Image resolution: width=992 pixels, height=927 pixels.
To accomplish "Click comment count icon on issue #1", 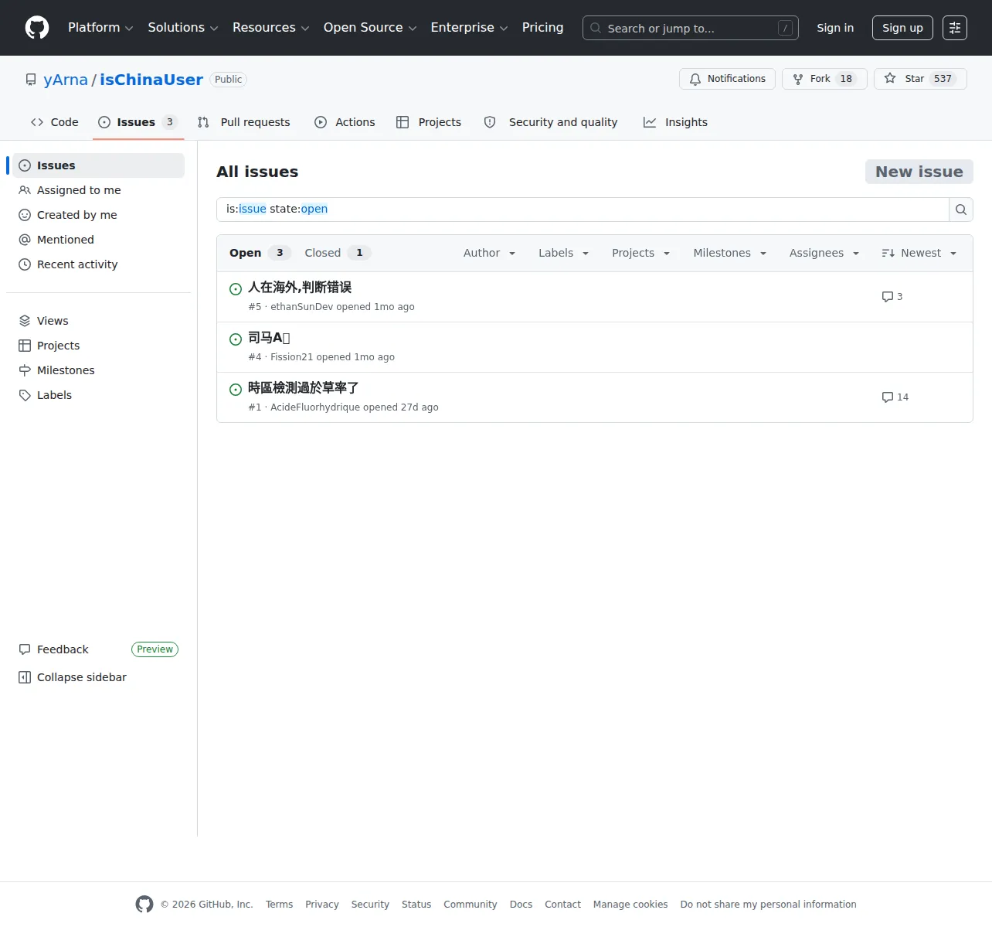I will click(x=887, y=397).
